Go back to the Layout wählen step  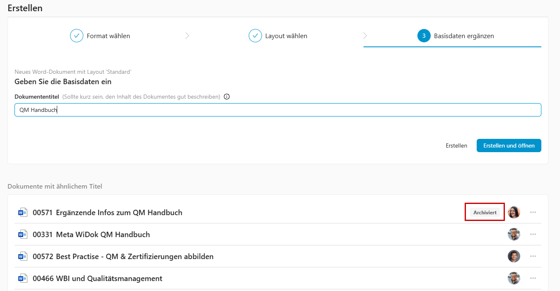click(x=286, y=36)
